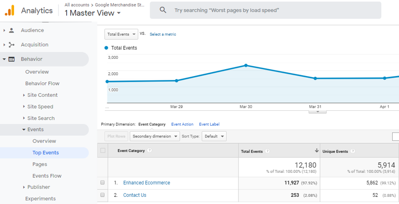Expand the Acquisition section arrow

click(x=4, y=45)
